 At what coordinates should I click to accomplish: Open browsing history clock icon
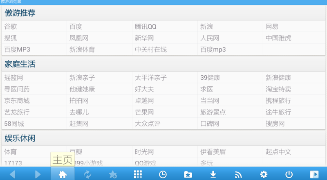163,174
